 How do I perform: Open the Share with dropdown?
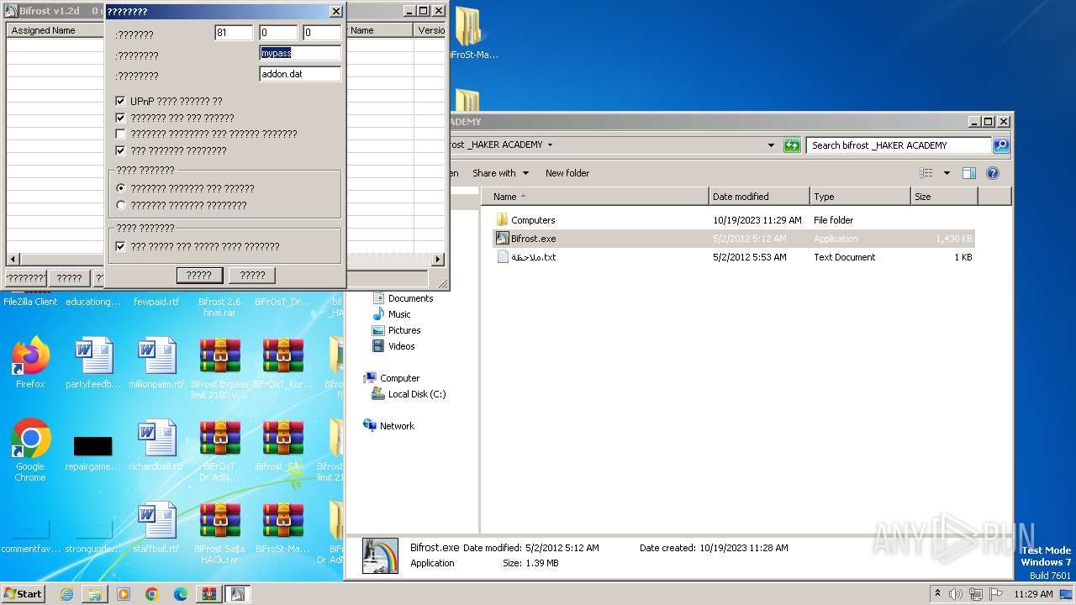click(x=501, y=173)
